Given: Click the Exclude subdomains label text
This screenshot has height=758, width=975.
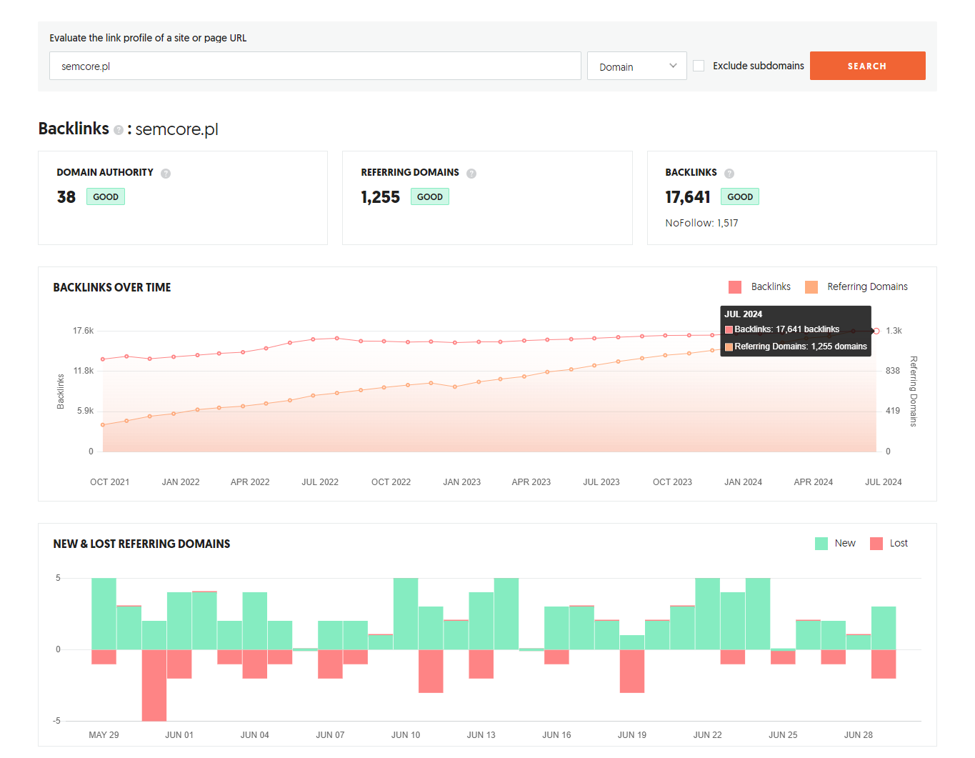Looking at the screenshot, I should click(759, 66).
